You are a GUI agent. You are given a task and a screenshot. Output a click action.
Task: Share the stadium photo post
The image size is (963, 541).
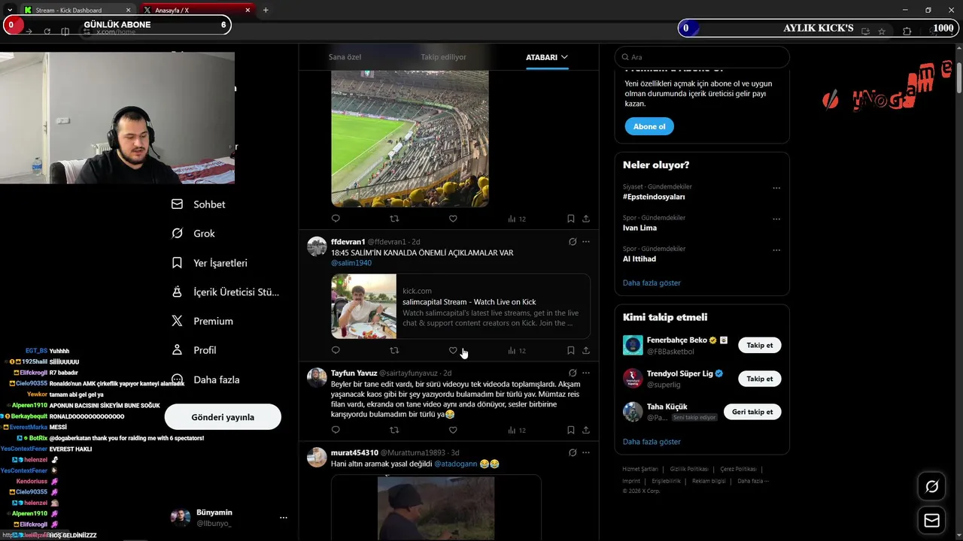click(586, 219)
